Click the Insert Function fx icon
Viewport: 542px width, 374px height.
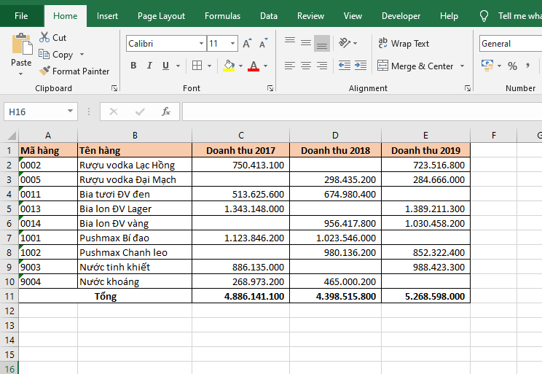166,112
